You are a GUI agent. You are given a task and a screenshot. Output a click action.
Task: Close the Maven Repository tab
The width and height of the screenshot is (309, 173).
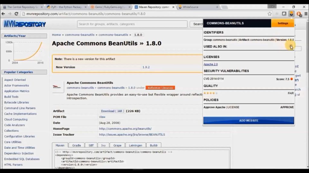[173, 7]
